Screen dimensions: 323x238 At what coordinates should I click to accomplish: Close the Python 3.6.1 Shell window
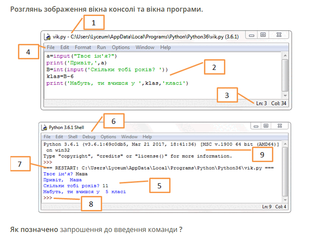pos(279,126)
